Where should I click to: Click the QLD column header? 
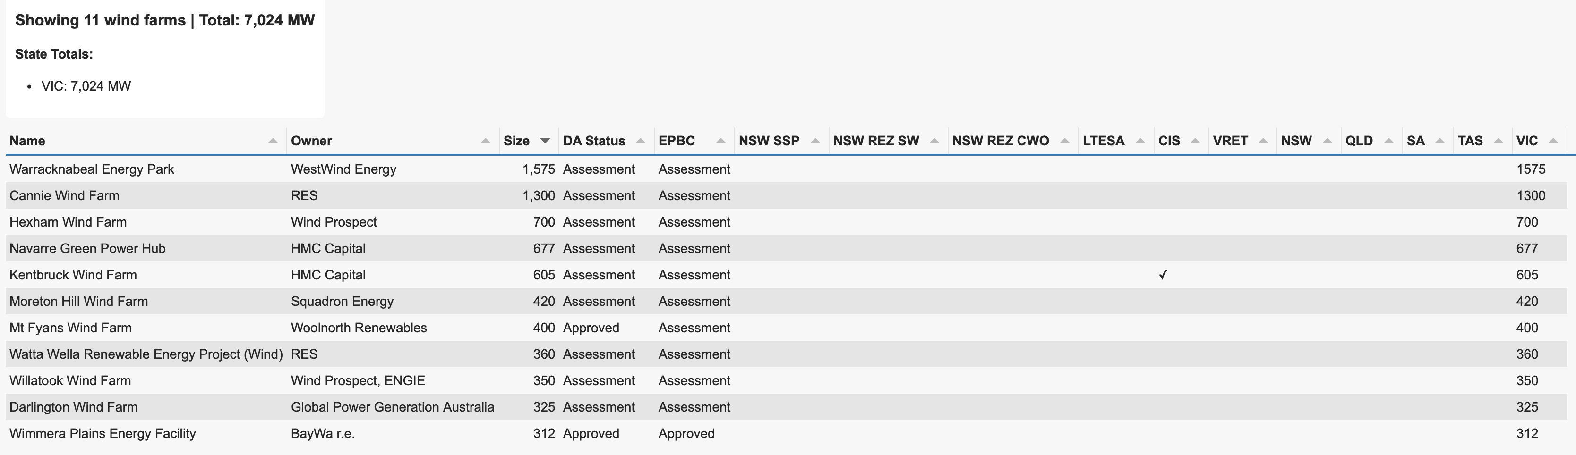tap(1359, 141)
